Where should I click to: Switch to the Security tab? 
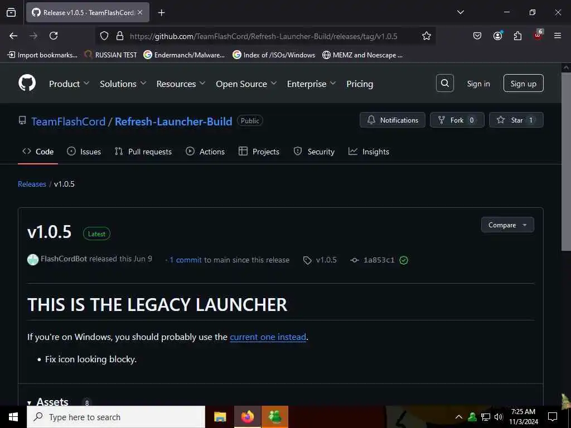pyautogui.click(x=314, y=152)
